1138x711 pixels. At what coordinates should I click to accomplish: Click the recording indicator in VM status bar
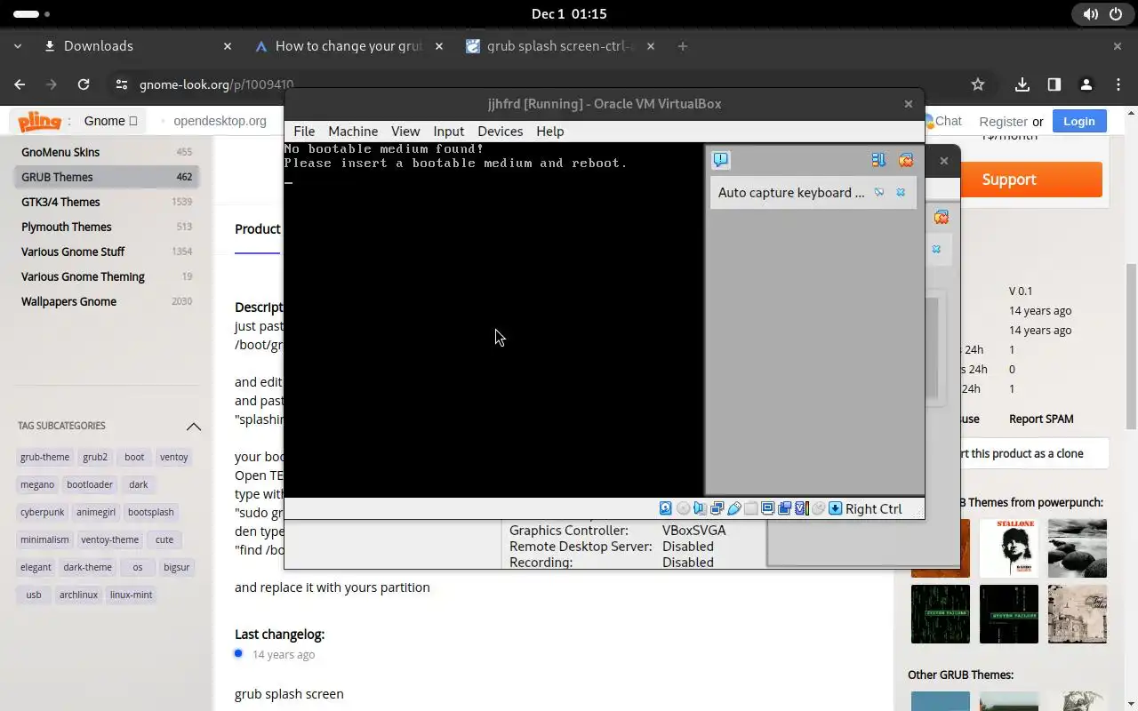[x=784, y=508]
